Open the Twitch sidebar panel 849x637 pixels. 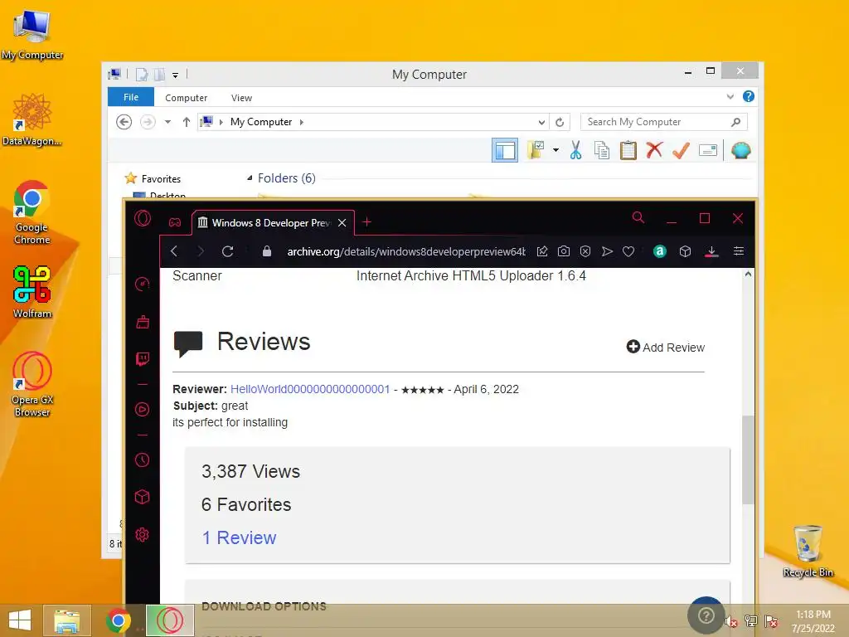[143, 359]
